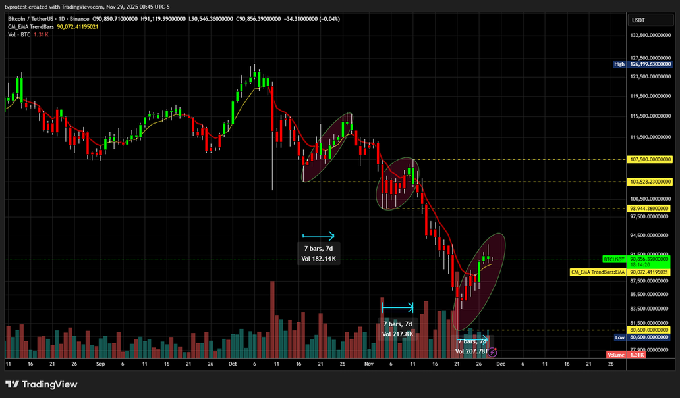
Task: Open the USDT currency selector
Action: pyautogui.click(x=638, y=20)
